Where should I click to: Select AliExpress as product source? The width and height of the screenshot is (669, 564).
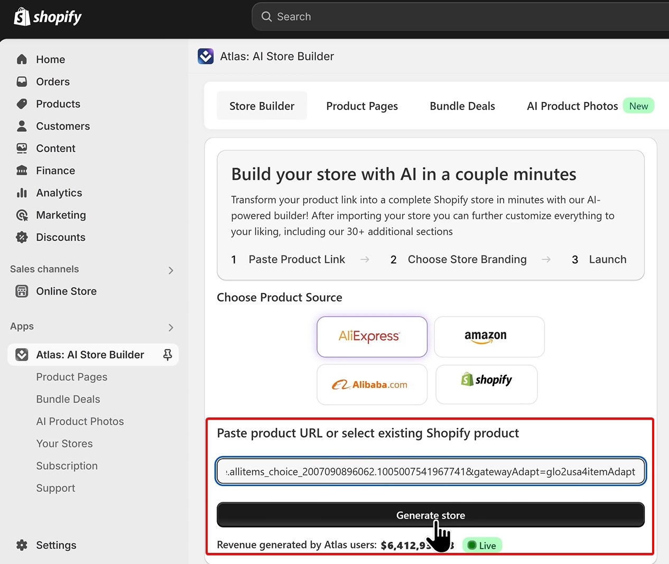[x=371, y=336]
